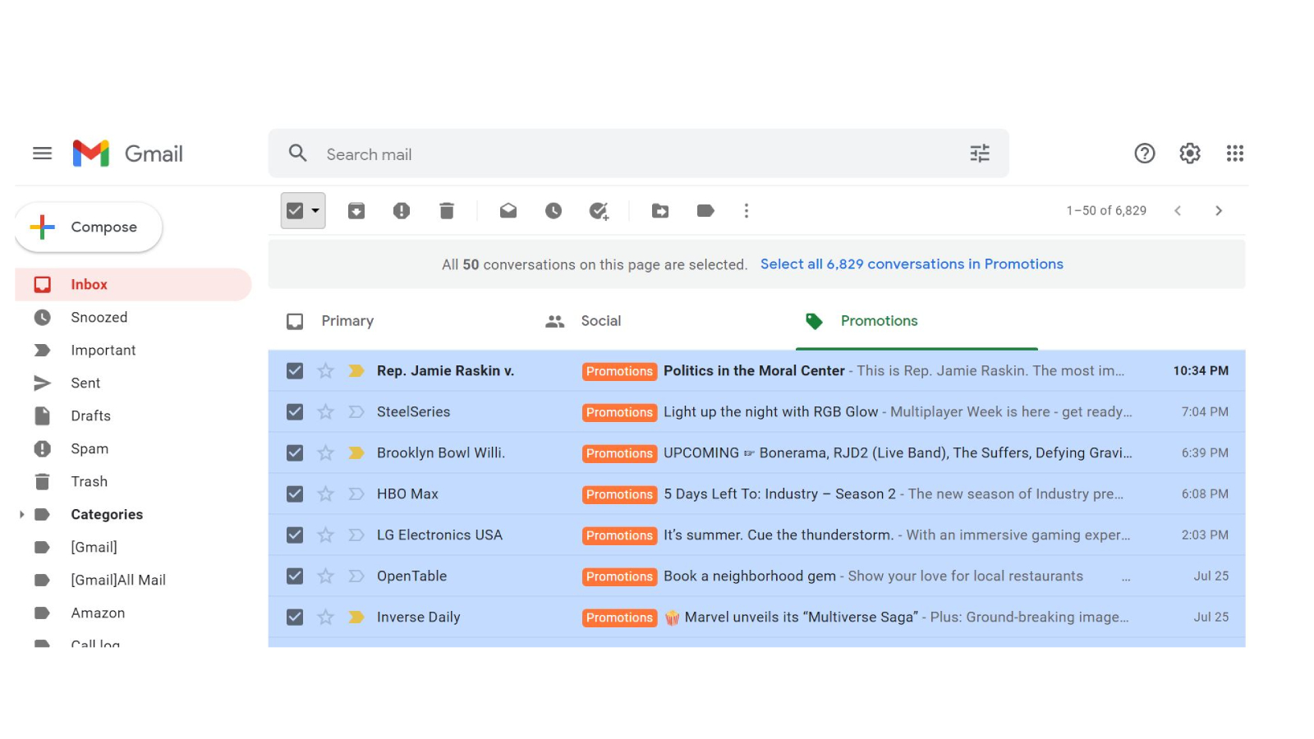
Task: Uncheck the OpenTable email checkbox
Action: pyautogui.click(x=295, y=576)
